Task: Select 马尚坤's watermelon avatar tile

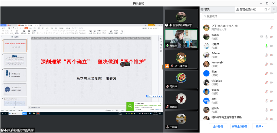Action: 181,79
